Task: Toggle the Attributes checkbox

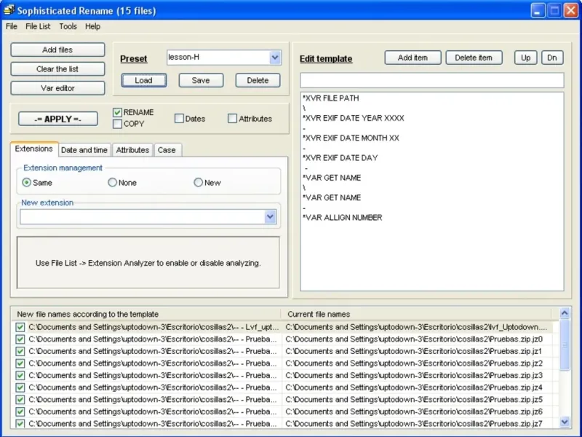Action: tap(233, 119)
